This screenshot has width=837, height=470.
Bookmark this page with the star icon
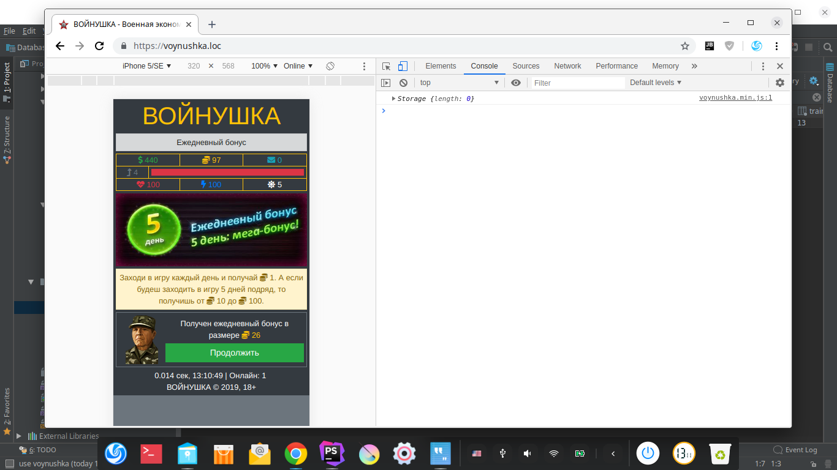(685, 46)
